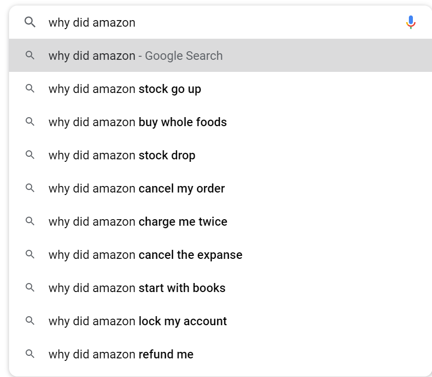
Task: Pick suggestion 'why did amazon refund me'
Action: tap(220, 354)
